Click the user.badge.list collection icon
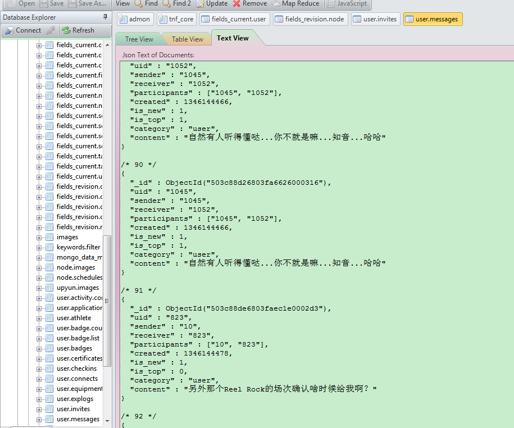 click(49, 338)
